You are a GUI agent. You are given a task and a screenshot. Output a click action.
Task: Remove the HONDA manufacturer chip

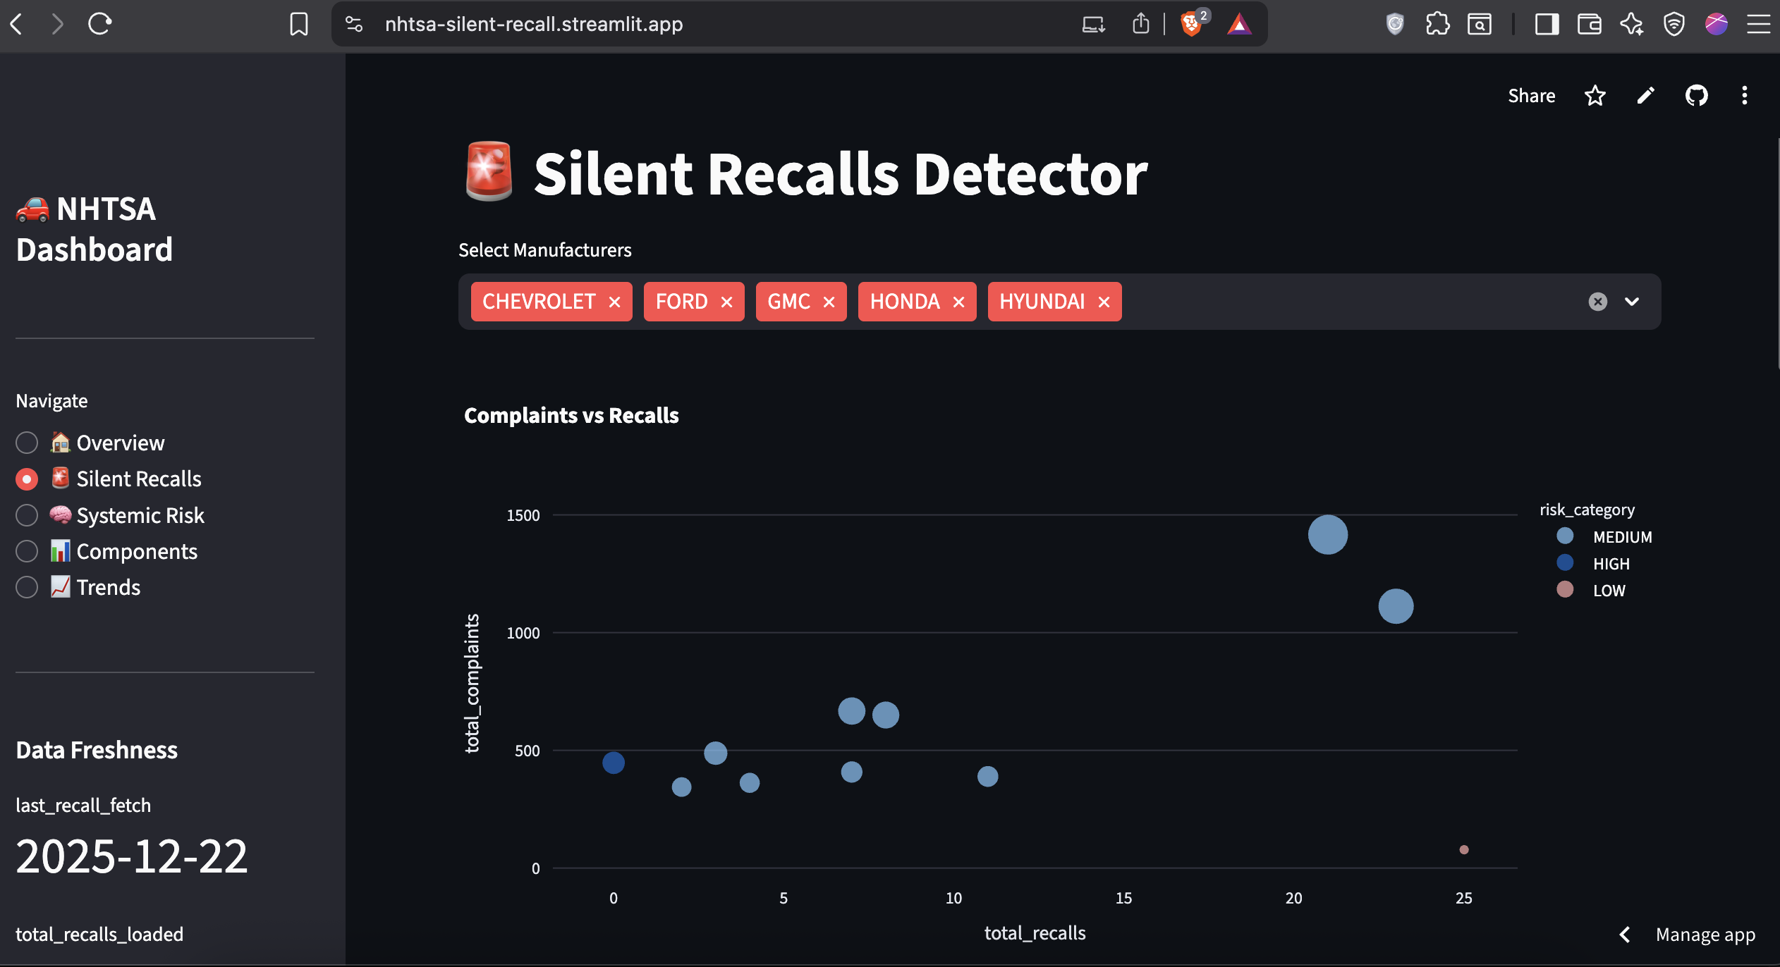(x=958, y=302)
